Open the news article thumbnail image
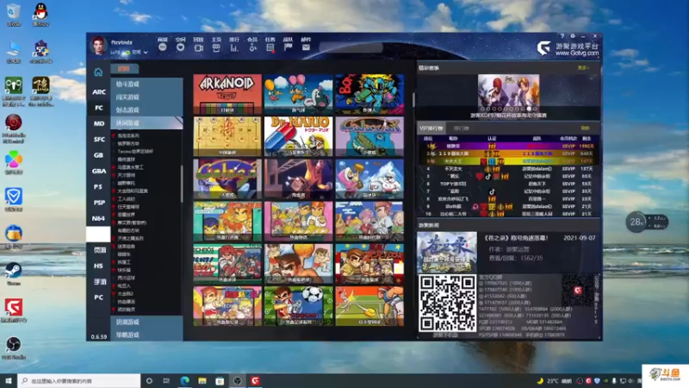This screenshot has width=689, height=388. tap(447, 252)
